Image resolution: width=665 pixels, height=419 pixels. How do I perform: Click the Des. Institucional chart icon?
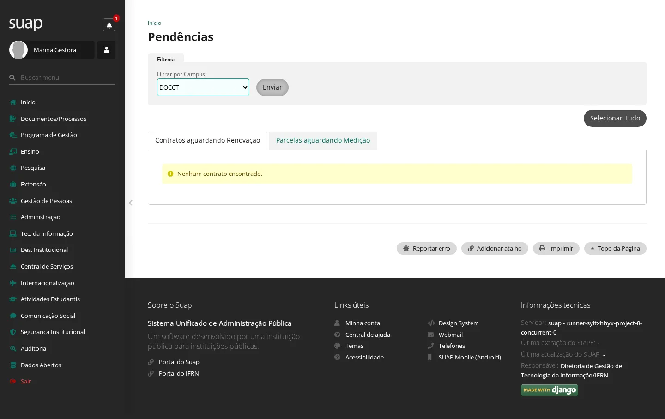(x=13, y=250)
